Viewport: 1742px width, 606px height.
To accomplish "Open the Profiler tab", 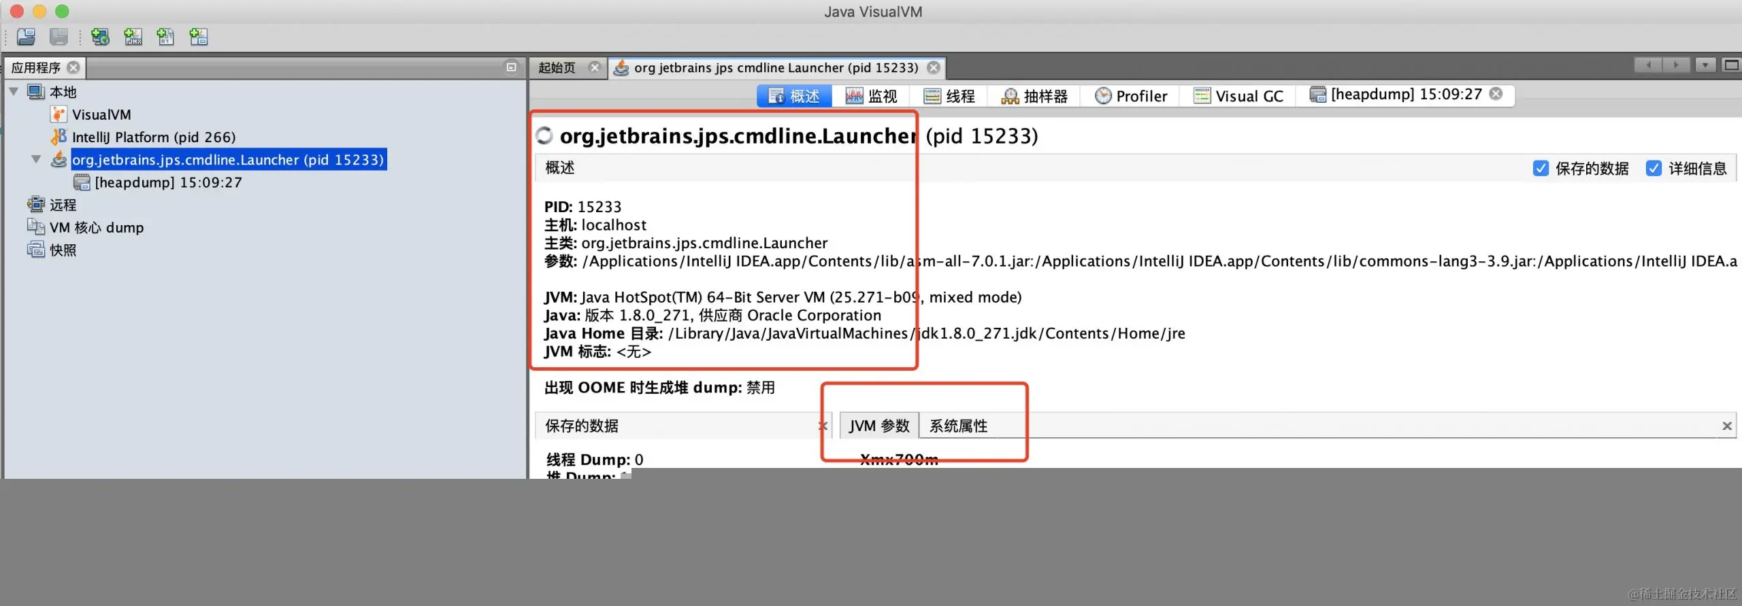I will [x=1131, y=96].
